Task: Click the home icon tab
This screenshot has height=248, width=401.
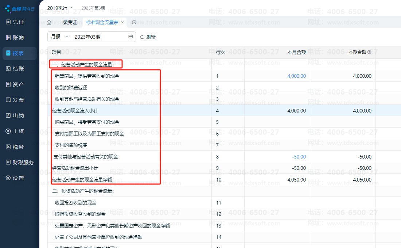Action: [49, 22]
